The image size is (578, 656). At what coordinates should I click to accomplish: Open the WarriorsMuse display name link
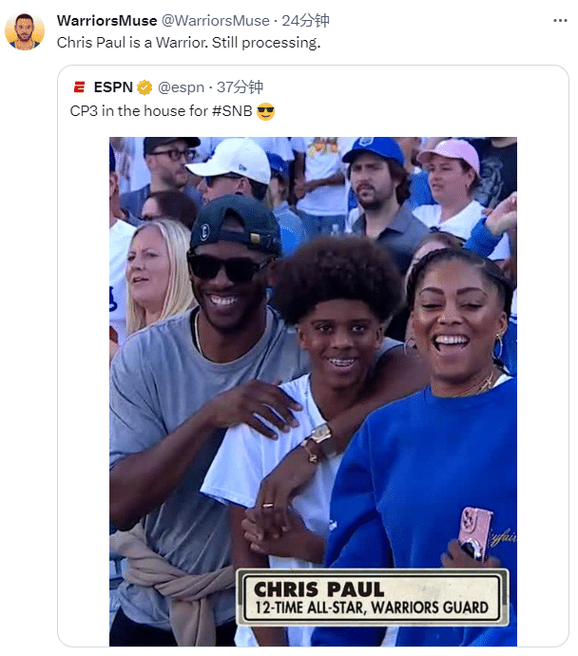[106, 20]
